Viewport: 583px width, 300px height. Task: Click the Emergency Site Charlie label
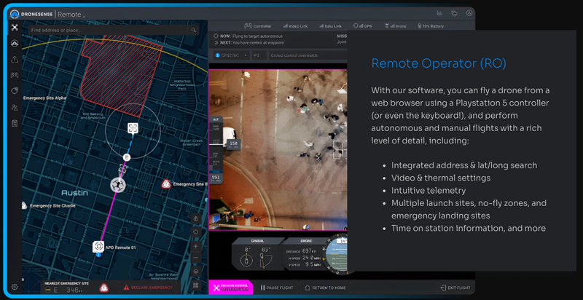point(52,205)
